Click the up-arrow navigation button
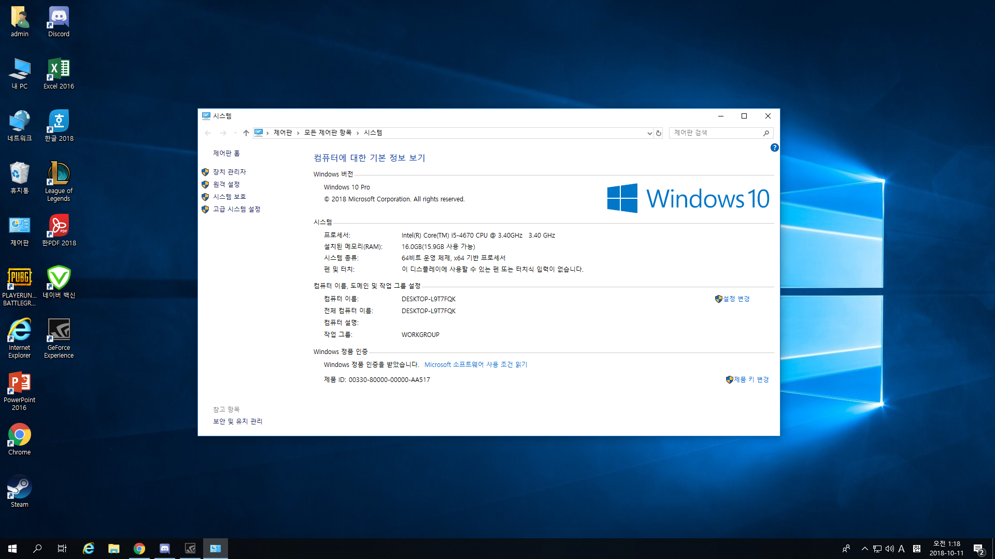This screenshot has width=995, height=559. pos(246,133)
